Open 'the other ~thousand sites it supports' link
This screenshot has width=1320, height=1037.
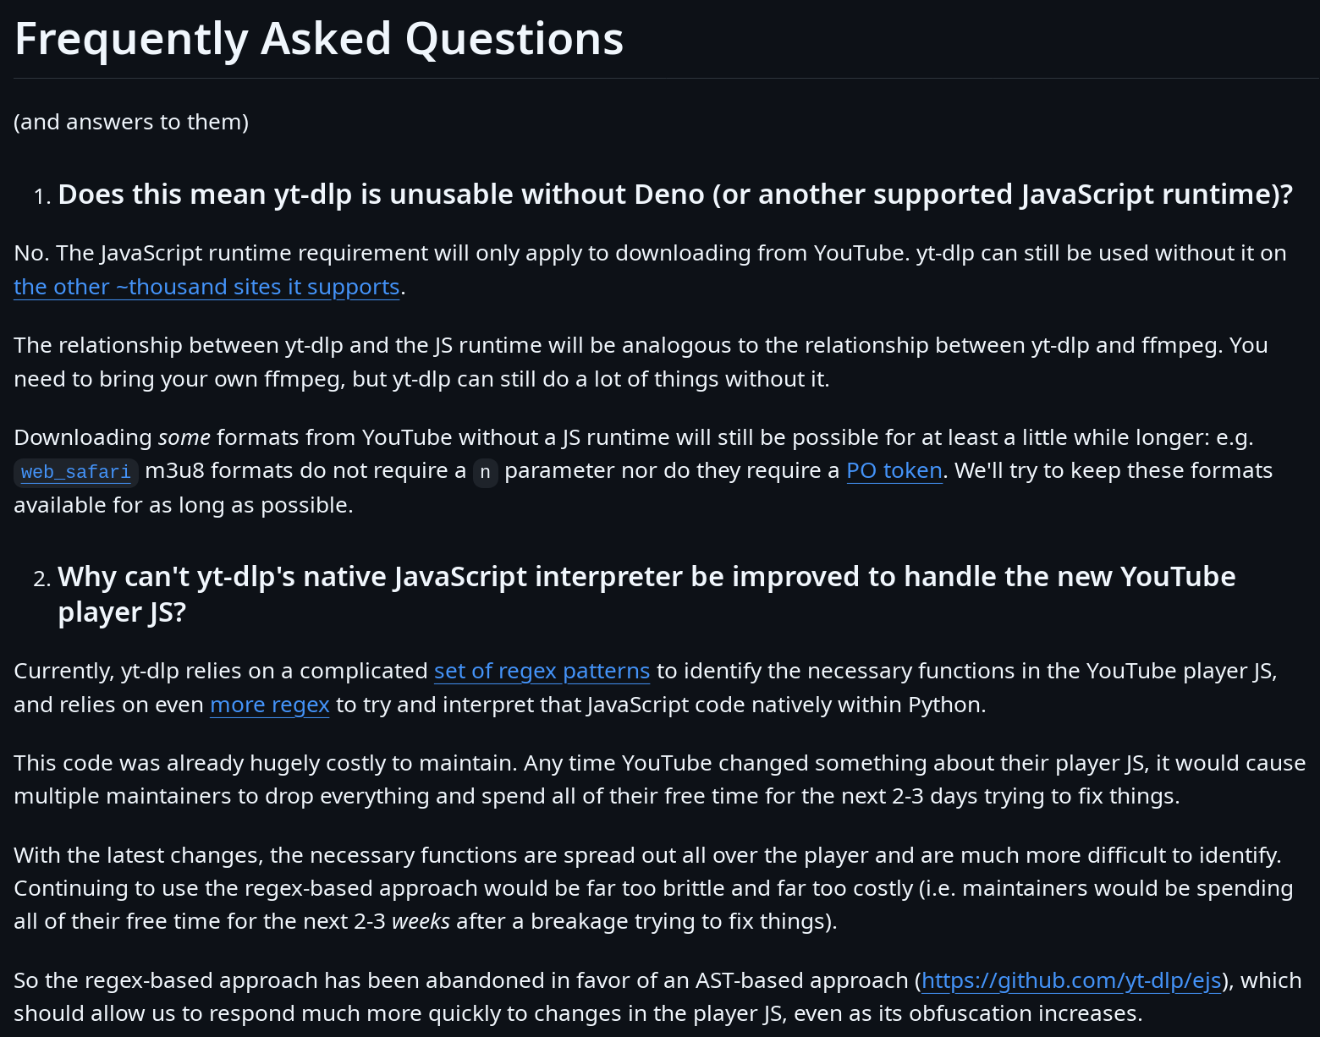[x=206, y=287]
